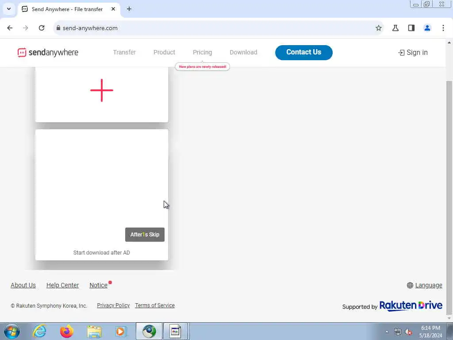Launch Internet Explorer from taskbar
This screenshot has height=340, width=453.
click(x=39, y=331)
